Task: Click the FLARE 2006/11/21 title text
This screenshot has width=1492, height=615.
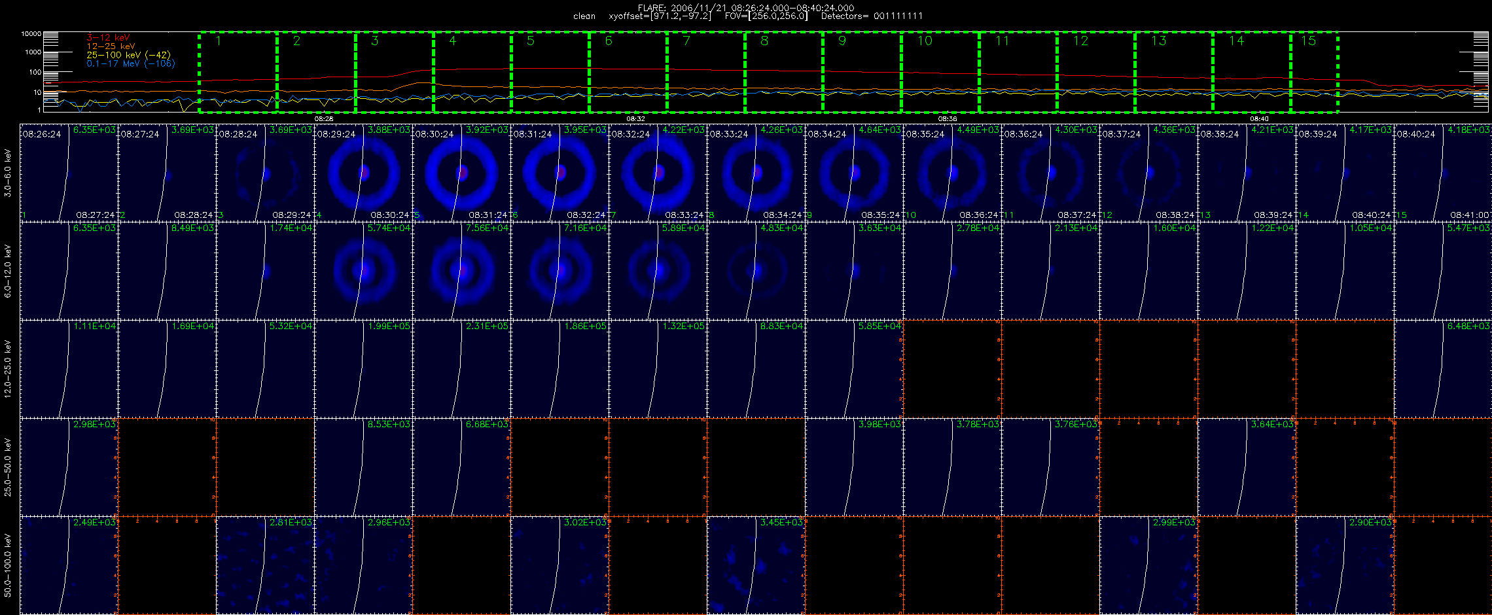Action: coord(746,8)
